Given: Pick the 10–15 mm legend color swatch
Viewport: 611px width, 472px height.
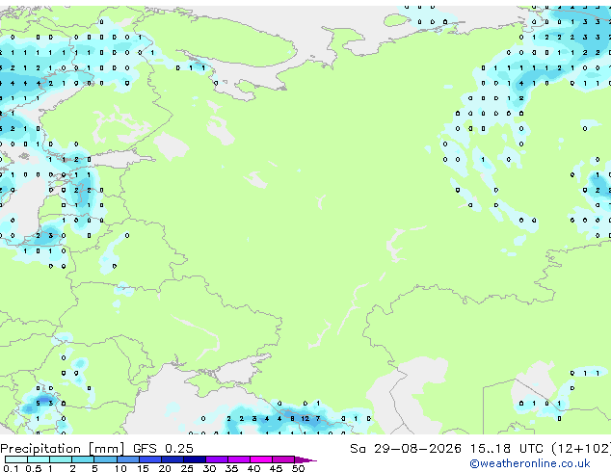Looking at the screenshot, I should pos(127,459).
